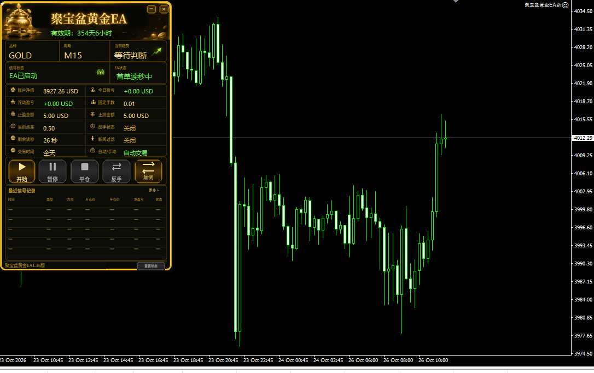Click the account equity value 8927.26 USD
594x373 pixels.
coord(61,91)
